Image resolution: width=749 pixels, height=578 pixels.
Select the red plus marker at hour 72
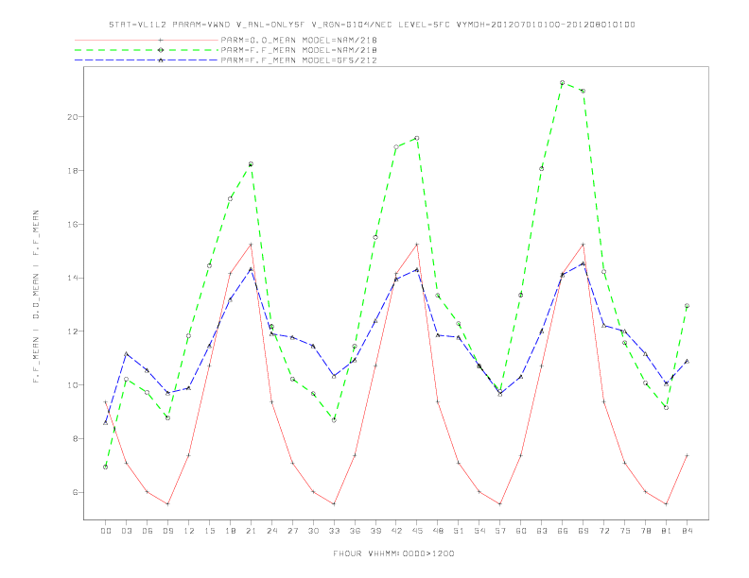(x=603, y=401)
